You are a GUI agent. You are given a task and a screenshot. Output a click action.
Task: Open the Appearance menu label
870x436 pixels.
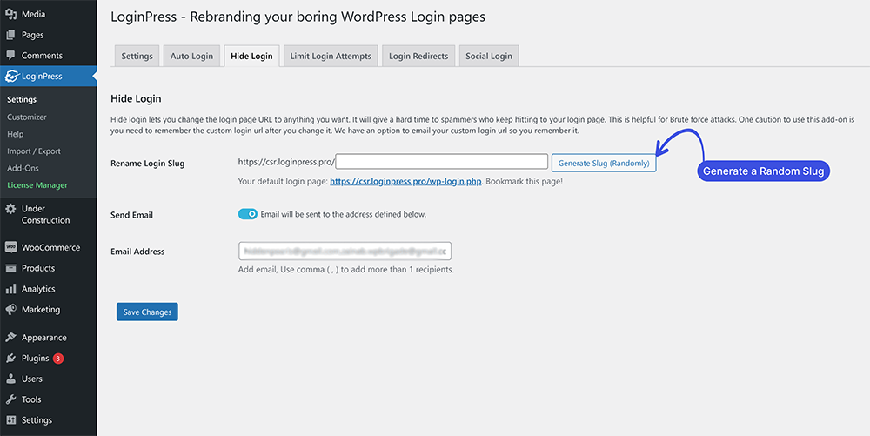43,338
